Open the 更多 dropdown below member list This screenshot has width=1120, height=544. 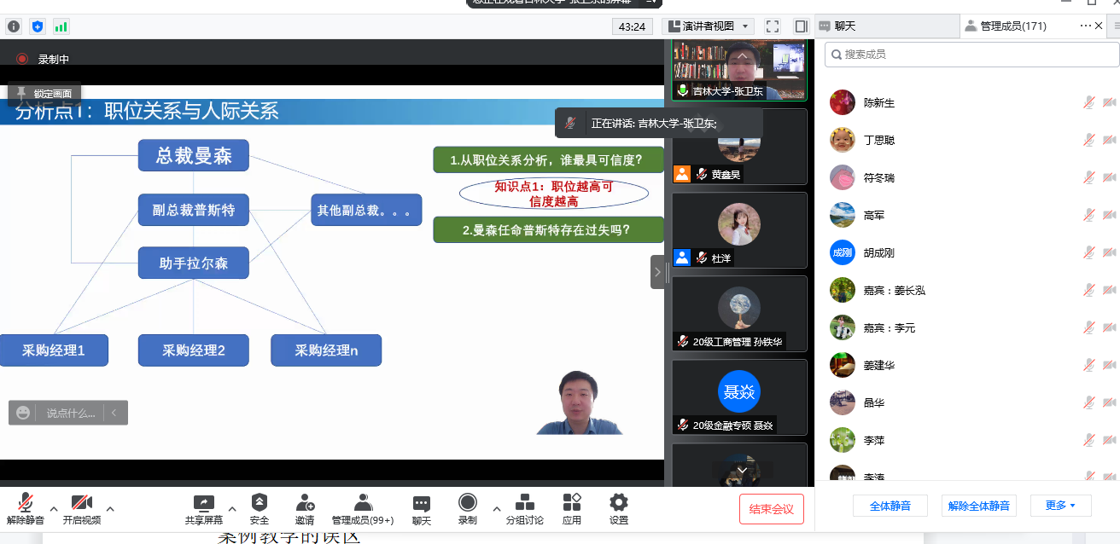click(x=1060, y=506)
